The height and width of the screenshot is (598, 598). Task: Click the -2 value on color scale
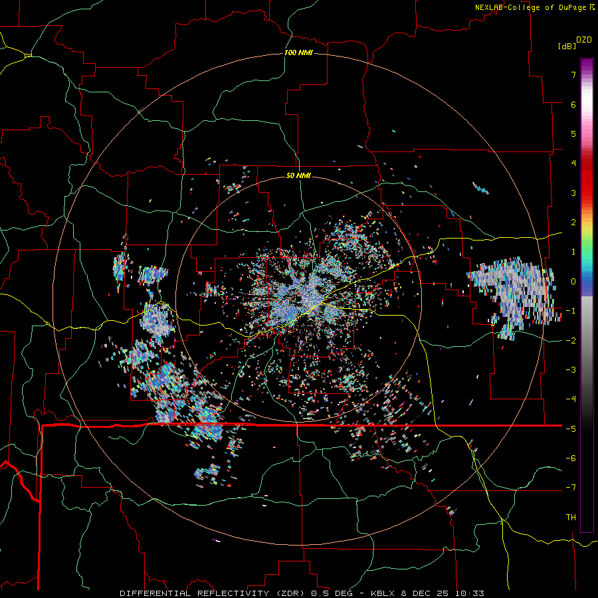[x=571, y=341]
